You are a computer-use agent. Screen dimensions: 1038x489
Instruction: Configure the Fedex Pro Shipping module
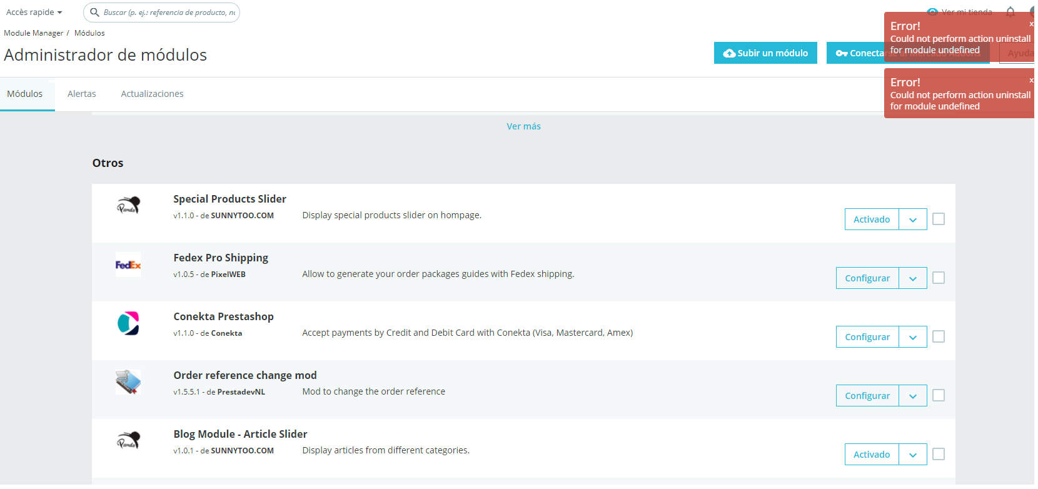pyautogui.click(x=867, y=278)
